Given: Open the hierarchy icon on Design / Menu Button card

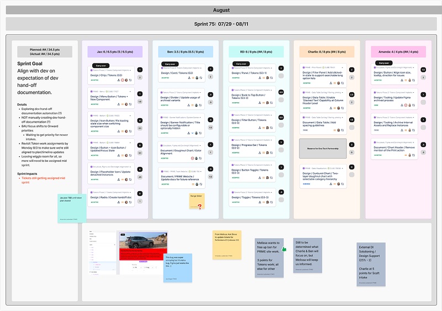Looking at the screenshot, I should pos(119,104).
